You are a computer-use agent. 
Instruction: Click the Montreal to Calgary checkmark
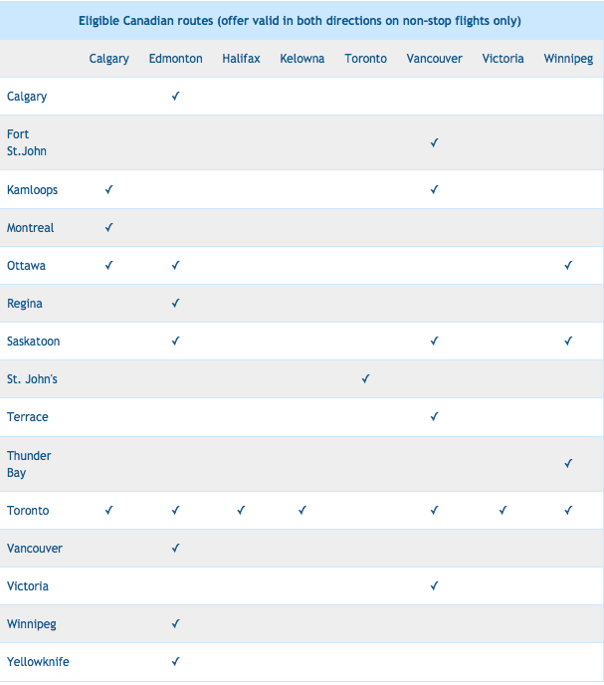tap(108, 227)
